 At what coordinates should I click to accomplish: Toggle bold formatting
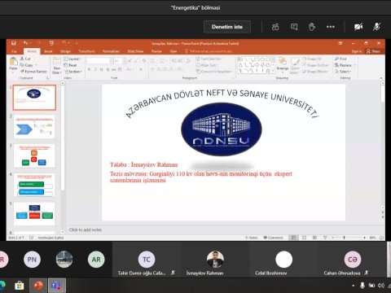coord(89,70)
